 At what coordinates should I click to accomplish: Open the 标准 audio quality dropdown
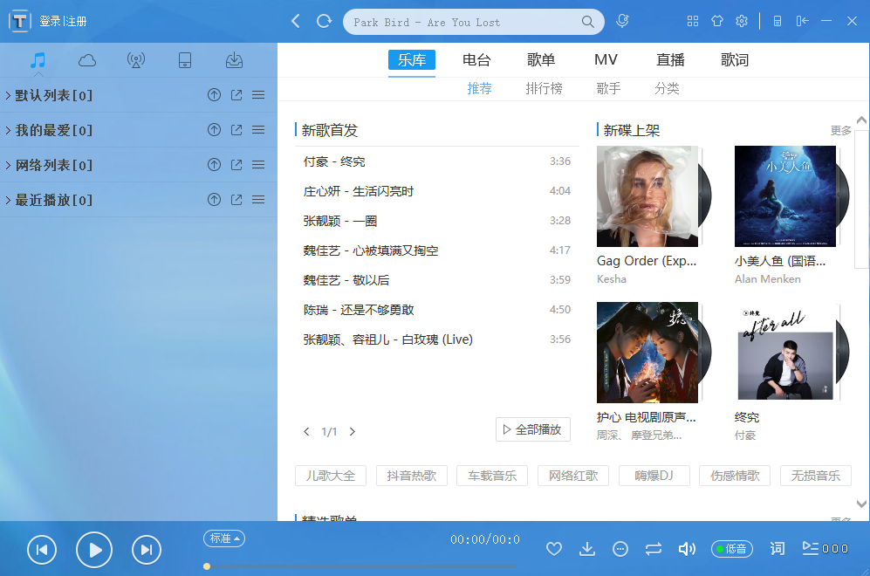point(223,538)
